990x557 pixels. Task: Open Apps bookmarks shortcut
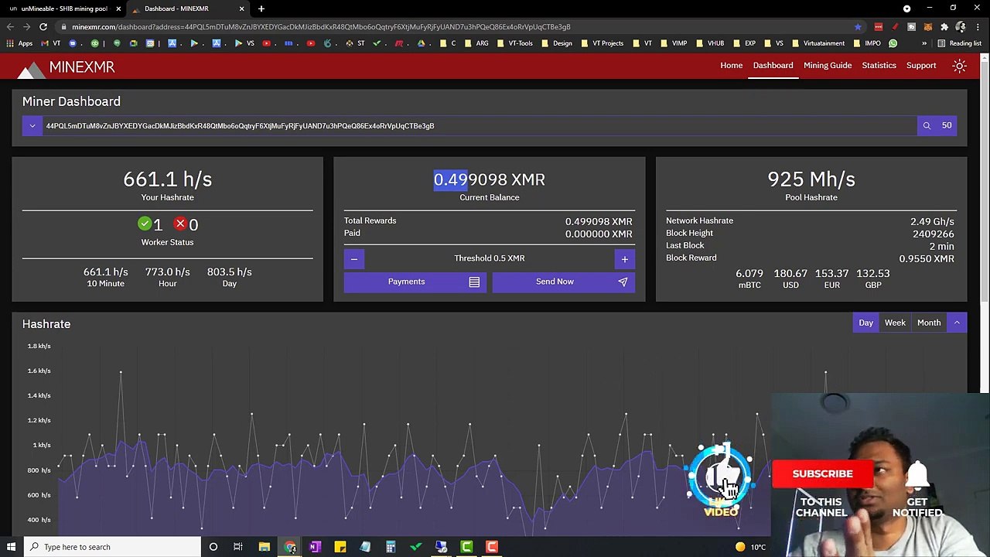pyautogui.click(x=20, y=43)
